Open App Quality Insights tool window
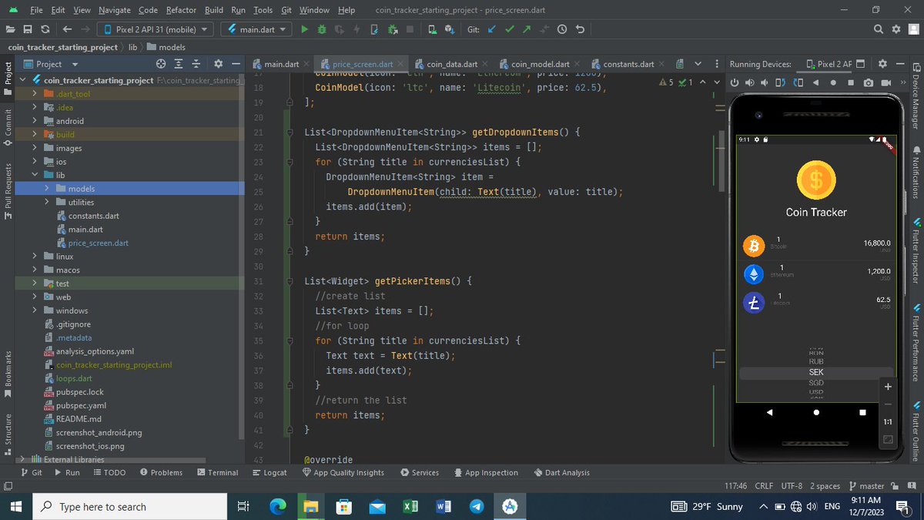This screenshot has height=520, width=924. point(343,472)
